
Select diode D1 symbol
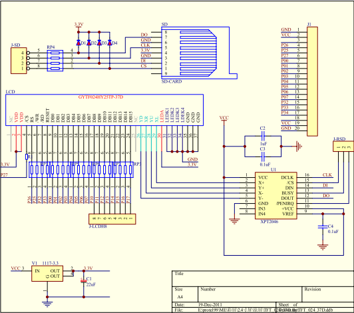coord(79,43)
